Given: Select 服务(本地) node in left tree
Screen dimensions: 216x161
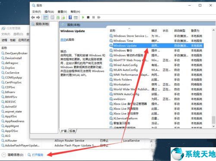Looking at the screenshot, I should [x=42, y=24].
